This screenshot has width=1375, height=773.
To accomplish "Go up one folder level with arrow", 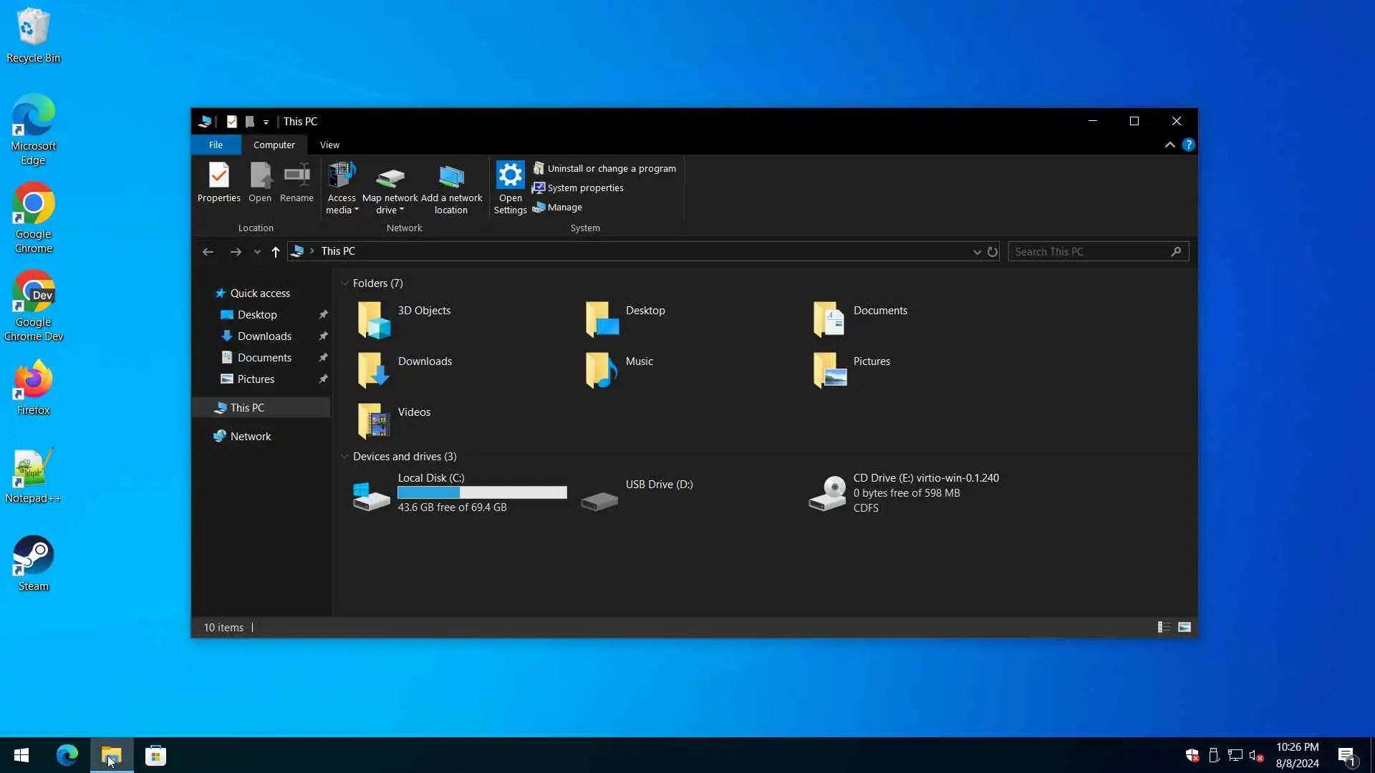I will point(276,252).
